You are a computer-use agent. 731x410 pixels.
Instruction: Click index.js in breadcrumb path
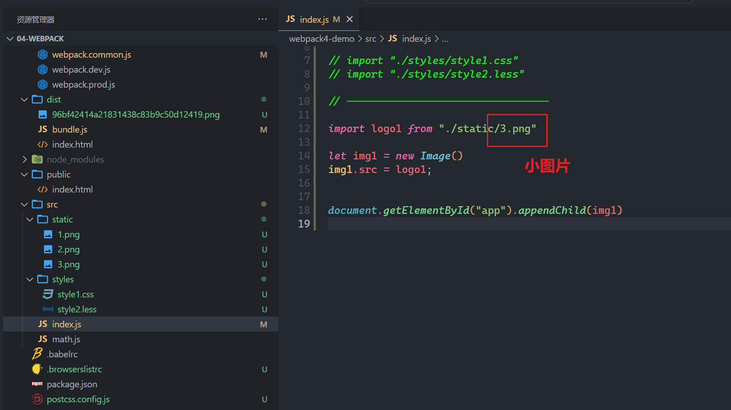click(417, 39)
